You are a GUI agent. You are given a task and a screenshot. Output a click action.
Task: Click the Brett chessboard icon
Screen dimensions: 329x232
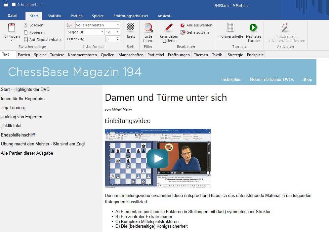(131, 27)
